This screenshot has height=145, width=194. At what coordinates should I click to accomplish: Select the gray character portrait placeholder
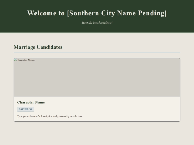tap(97, 77)
